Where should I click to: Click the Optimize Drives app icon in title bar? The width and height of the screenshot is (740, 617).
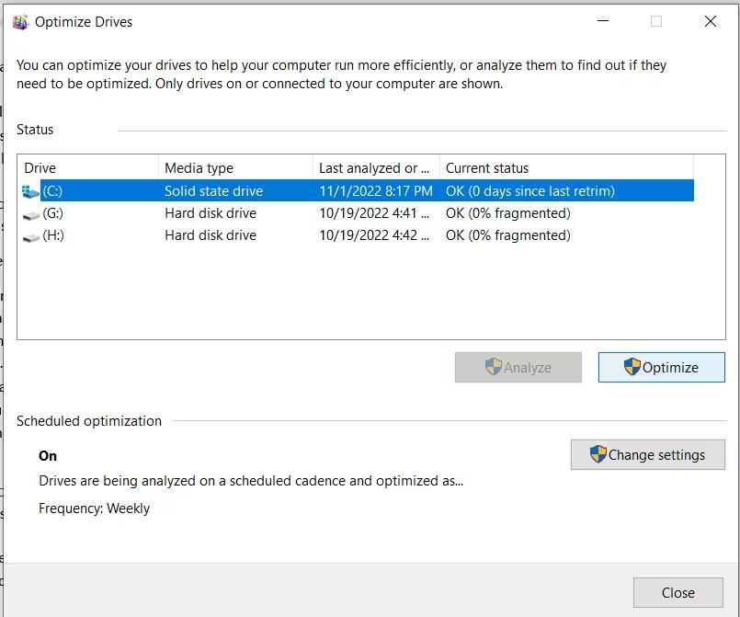pyautogui.click(x=20, y=22)
